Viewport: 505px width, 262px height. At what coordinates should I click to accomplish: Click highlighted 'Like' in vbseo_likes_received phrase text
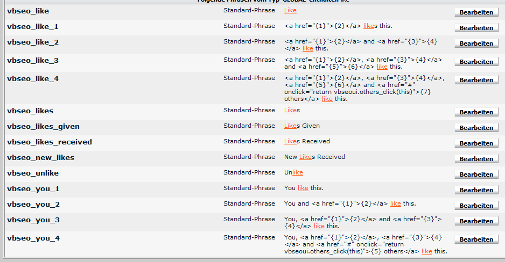coord(290,141)
